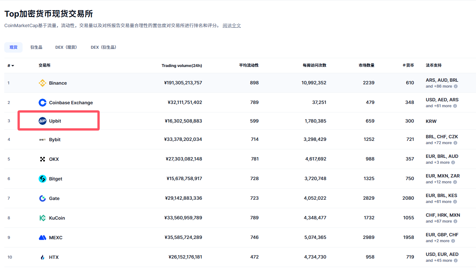Open the Coinbase Exchange name link
476x268 pixels.
click(x=71, y=103)
